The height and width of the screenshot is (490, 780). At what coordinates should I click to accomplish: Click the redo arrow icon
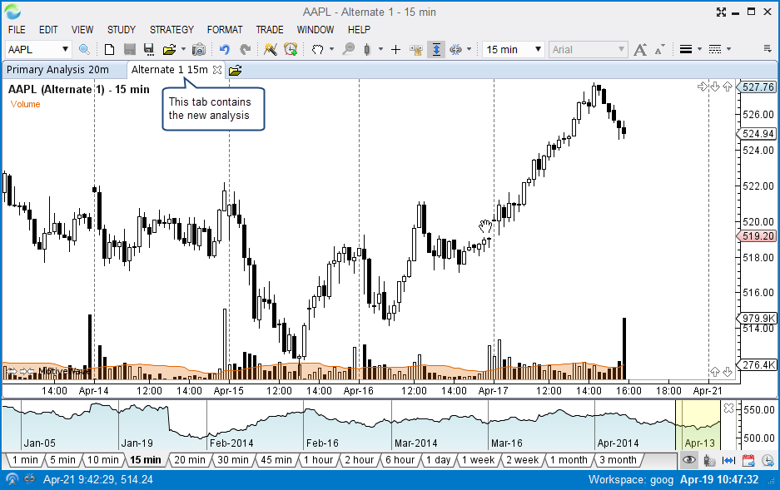pyautogui.click(x=245, y=49)
